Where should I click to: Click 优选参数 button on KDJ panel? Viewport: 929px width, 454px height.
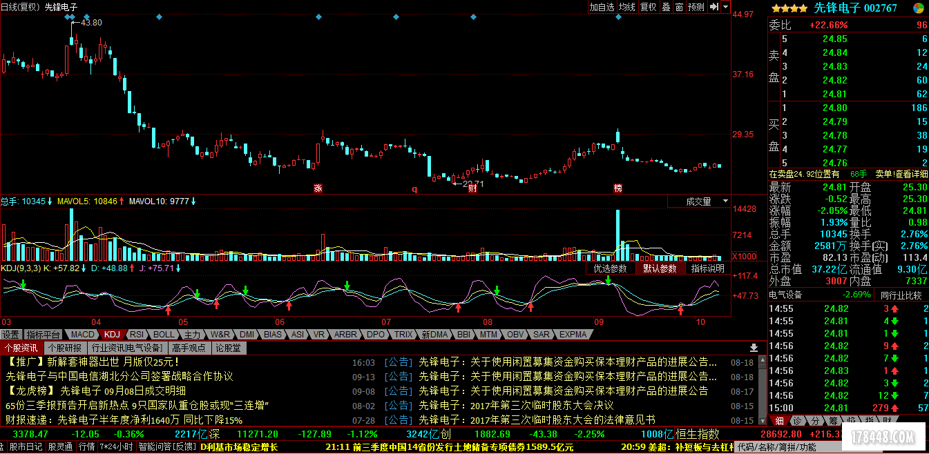pyautogui.click(x=610, y=268)
